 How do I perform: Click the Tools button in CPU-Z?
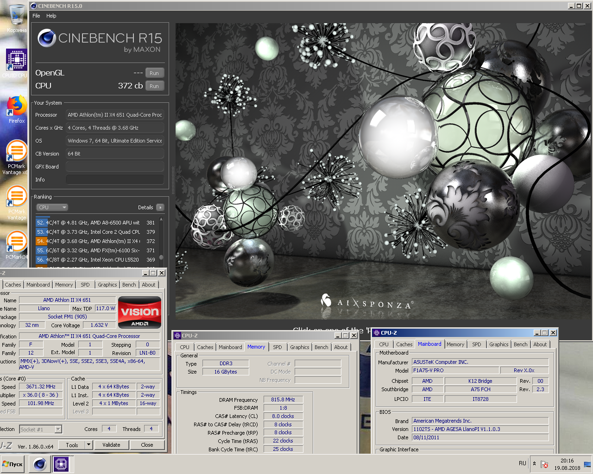72,445
